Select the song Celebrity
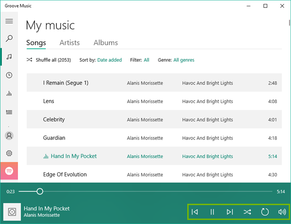Screen dimensions: 291x224 pos(154,119)
